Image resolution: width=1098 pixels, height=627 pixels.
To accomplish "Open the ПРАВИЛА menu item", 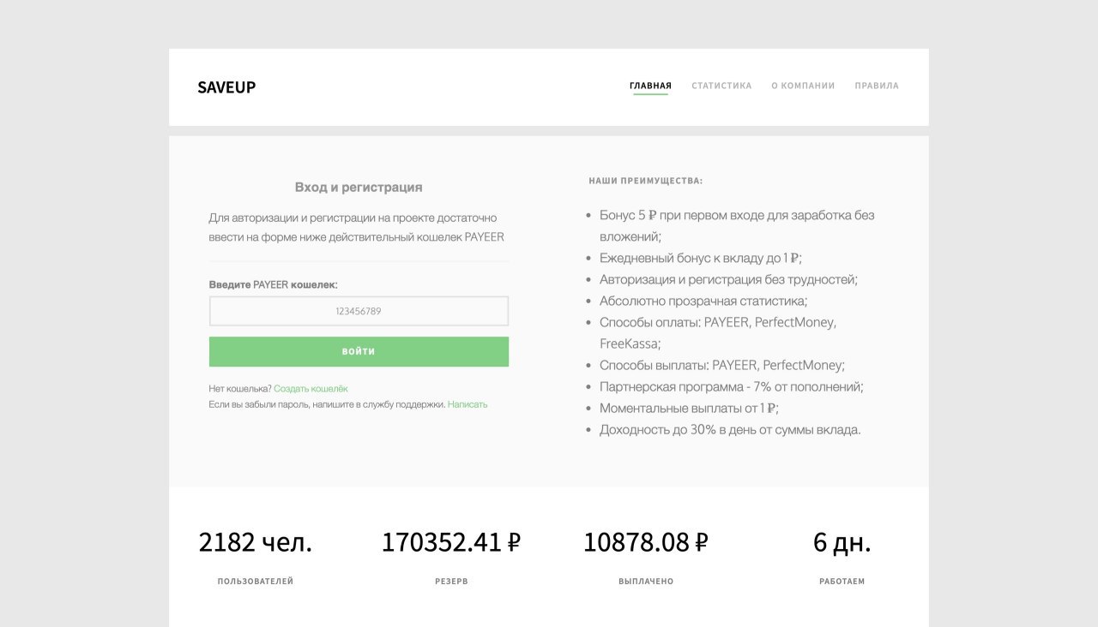I will coord(876,86).
